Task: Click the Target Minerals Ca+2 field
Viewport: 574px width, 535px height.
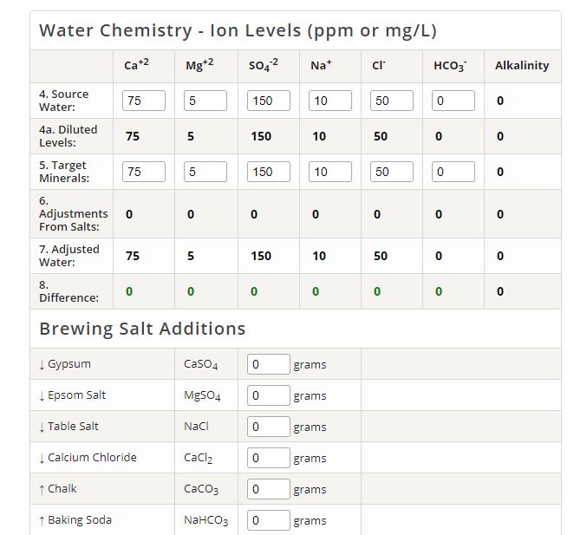Action: (x=144, y=172)
